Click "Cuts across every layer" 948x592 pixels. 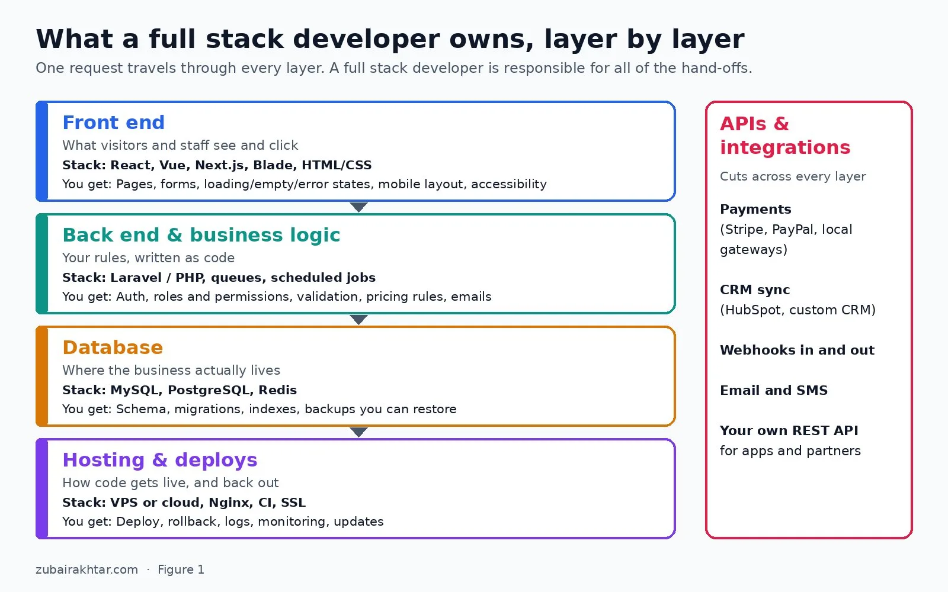[x=793, y=176]
